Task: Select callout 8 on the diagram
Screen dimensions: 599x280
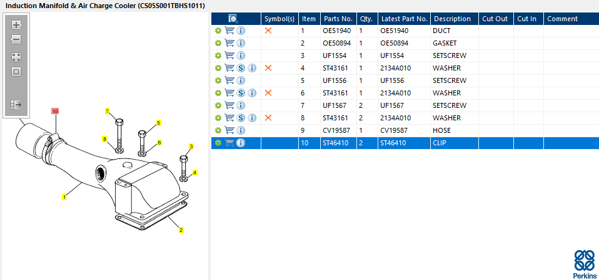Action: pyautogui.click(x=104, y=139)
